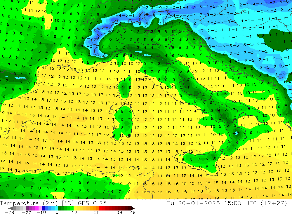This screenshot has height=214, width=292.
Task: Click the '48' legend scale label
Action: pyautogui.click(x=133, y=212)
